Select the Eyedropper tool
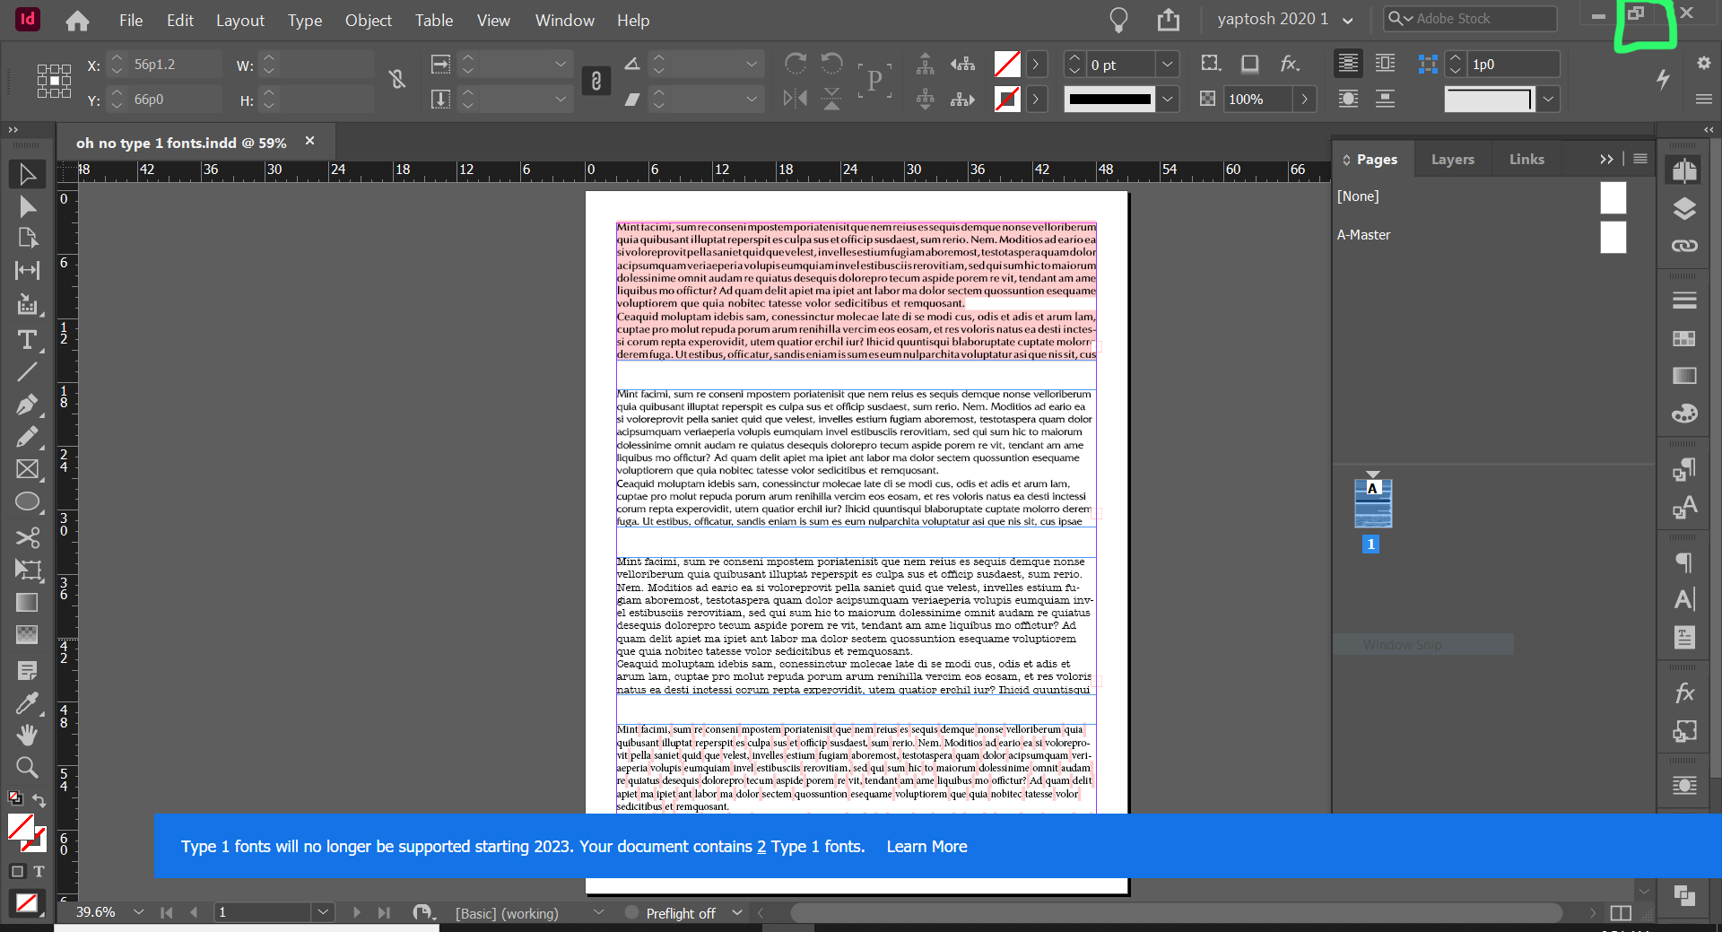The height and width of the screenshot is (932, 1722). point(27,703)
